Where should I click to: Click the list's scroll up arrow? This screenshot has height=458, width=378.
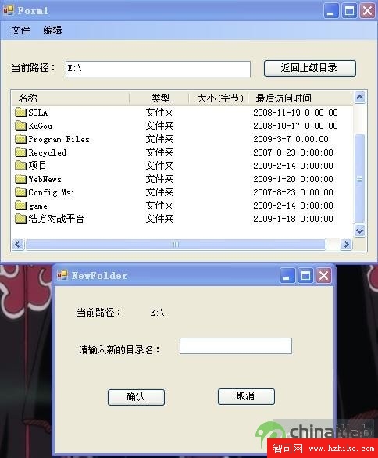(359, 97)
